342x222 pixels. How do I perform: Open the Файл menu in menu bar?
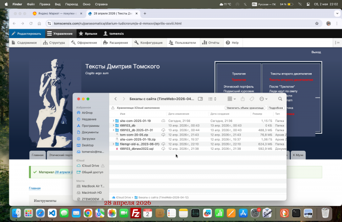tap(31, 4)
